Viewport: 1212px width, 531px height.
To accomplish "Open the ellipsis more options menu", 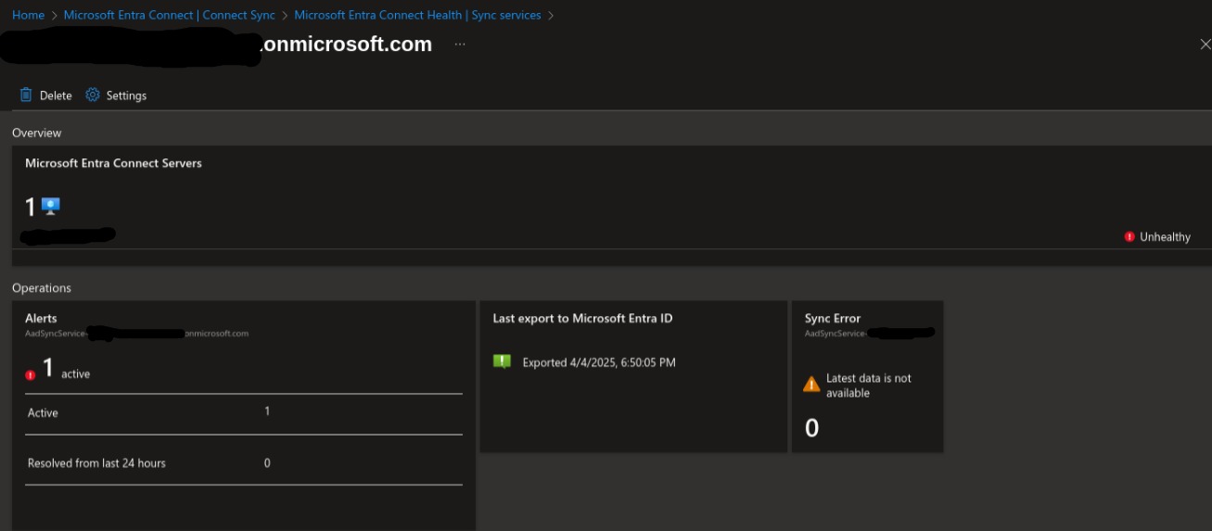I will [x=460, y=44].
